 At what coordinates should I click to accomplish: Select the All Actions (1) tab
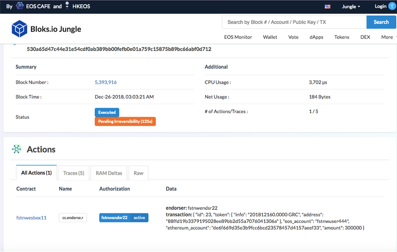pyautogui.click(x=36, y=173)
